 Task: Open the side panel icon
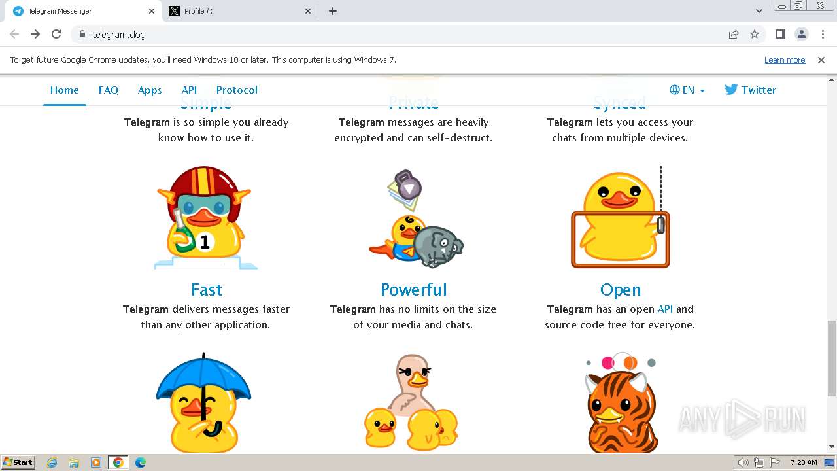tap(780, 34)
